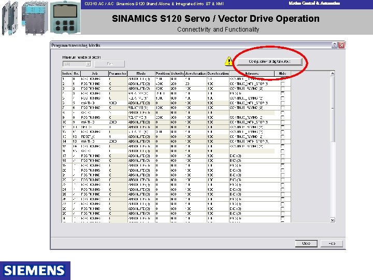
Task: Select the Parameter cell 1000 in index 6
Action: point(118,103)
